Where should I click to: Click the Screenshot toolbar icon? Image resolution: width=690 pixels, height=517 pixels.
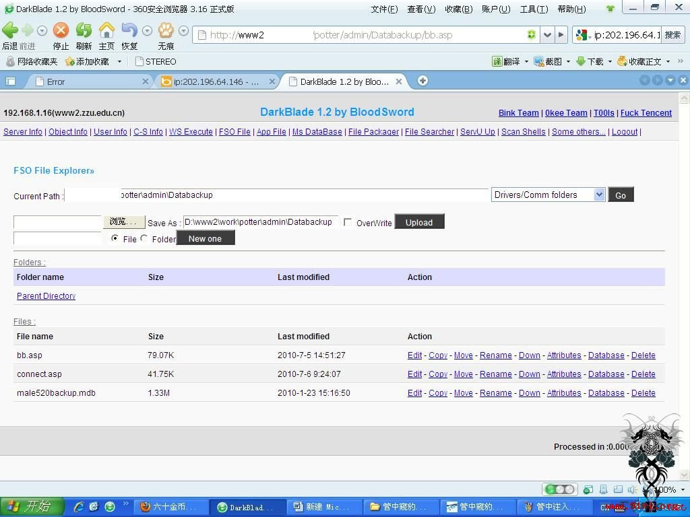point(539,61)
